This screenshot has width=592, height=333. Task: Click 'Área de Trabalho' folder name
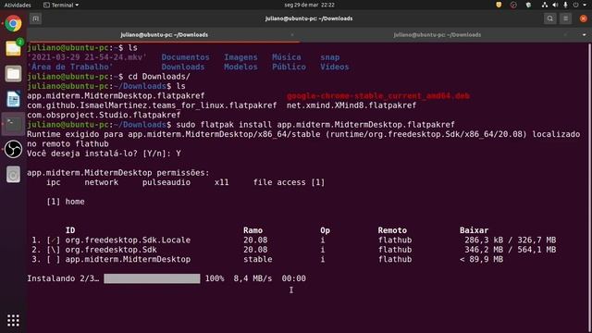coord(70,67)
